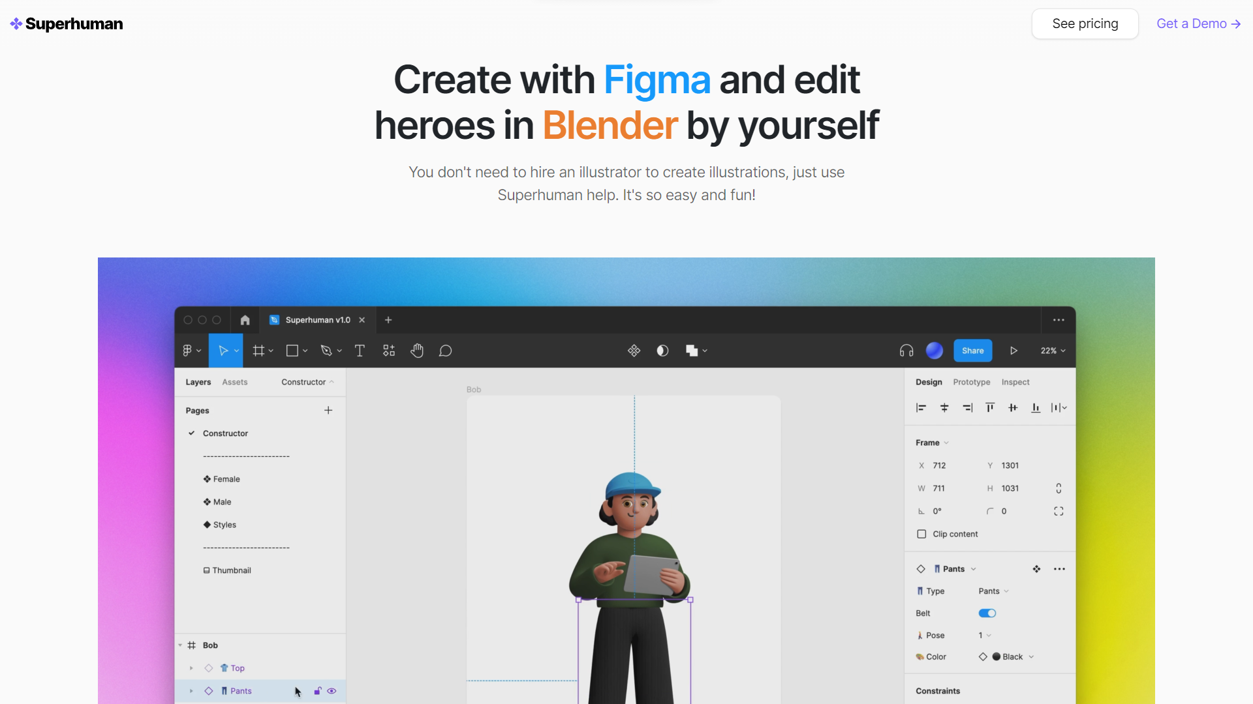Viewport: 1253px width, 704px height.
Task: Click the Create component icon in toolbar
Action: 634,351
